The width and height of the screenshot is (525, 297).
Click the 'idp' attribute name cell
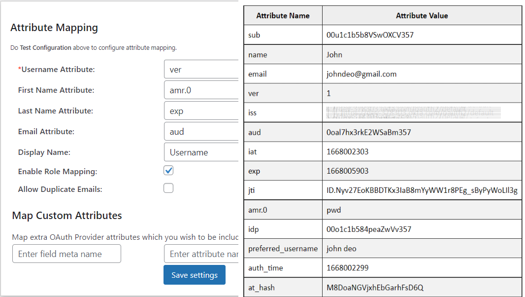point(283,229)
